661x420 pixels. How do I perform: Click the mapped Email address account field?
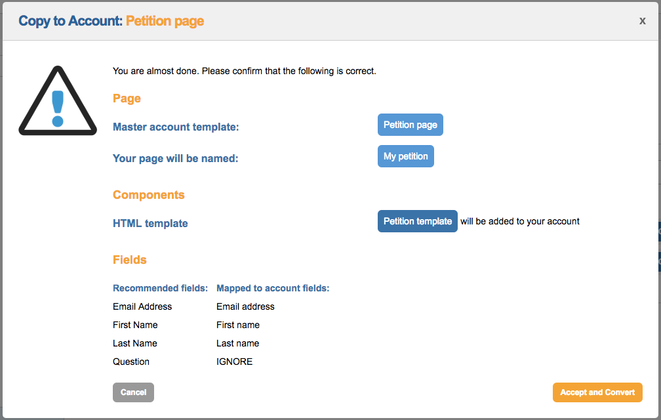coord(245,306)
